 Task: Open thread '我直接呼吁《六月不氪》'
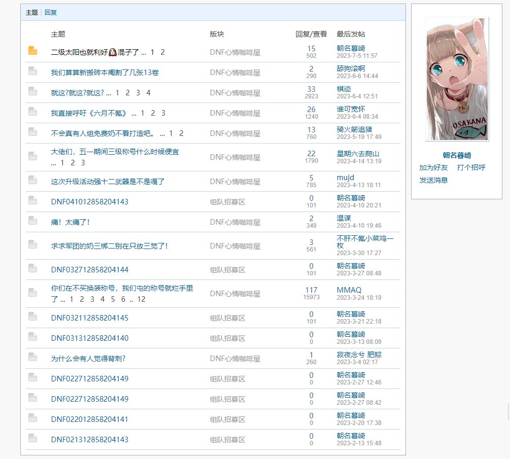tap(90, 113)
